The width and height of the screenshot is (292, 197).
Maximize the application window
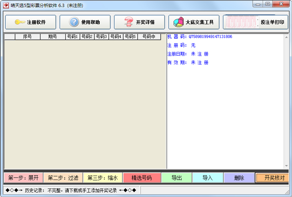[x=268, y=4]
